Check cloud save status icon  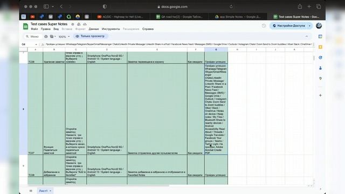point(85,24)
